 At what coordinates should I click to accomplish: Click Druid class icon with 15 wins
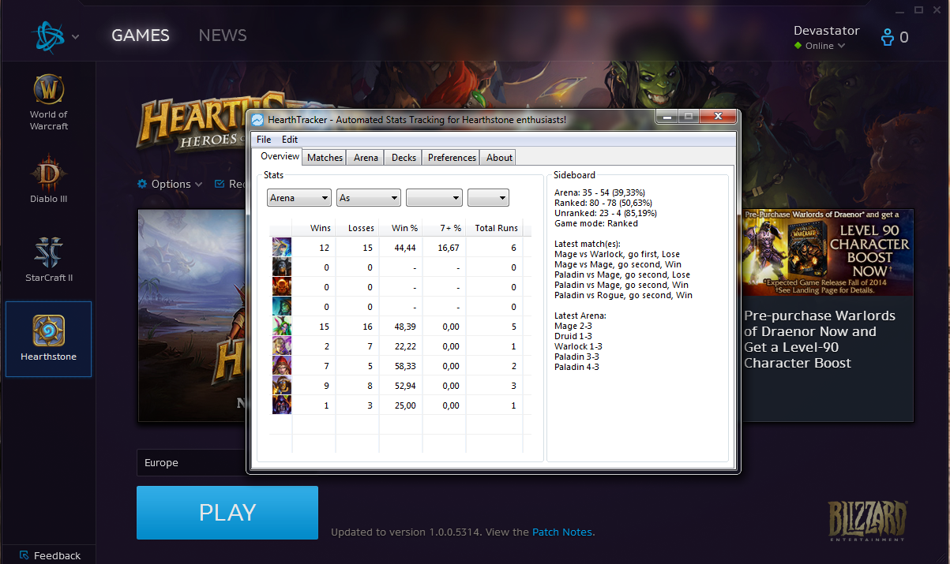point(282,327)
